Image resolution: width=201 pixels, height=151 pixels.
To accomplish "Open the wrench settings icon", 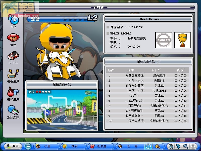I will click(171, 146).
